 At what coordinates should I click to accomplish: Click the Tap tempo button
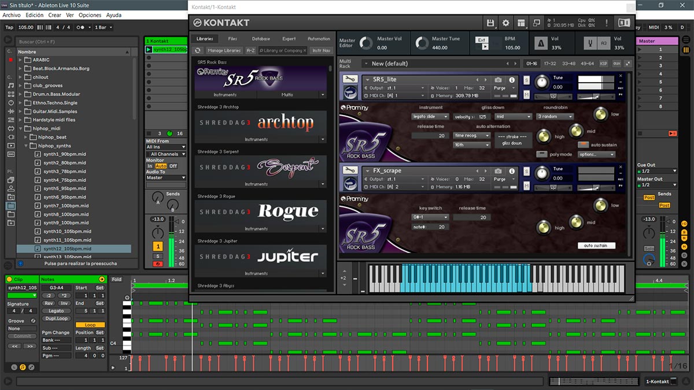[x=9, y=27]
